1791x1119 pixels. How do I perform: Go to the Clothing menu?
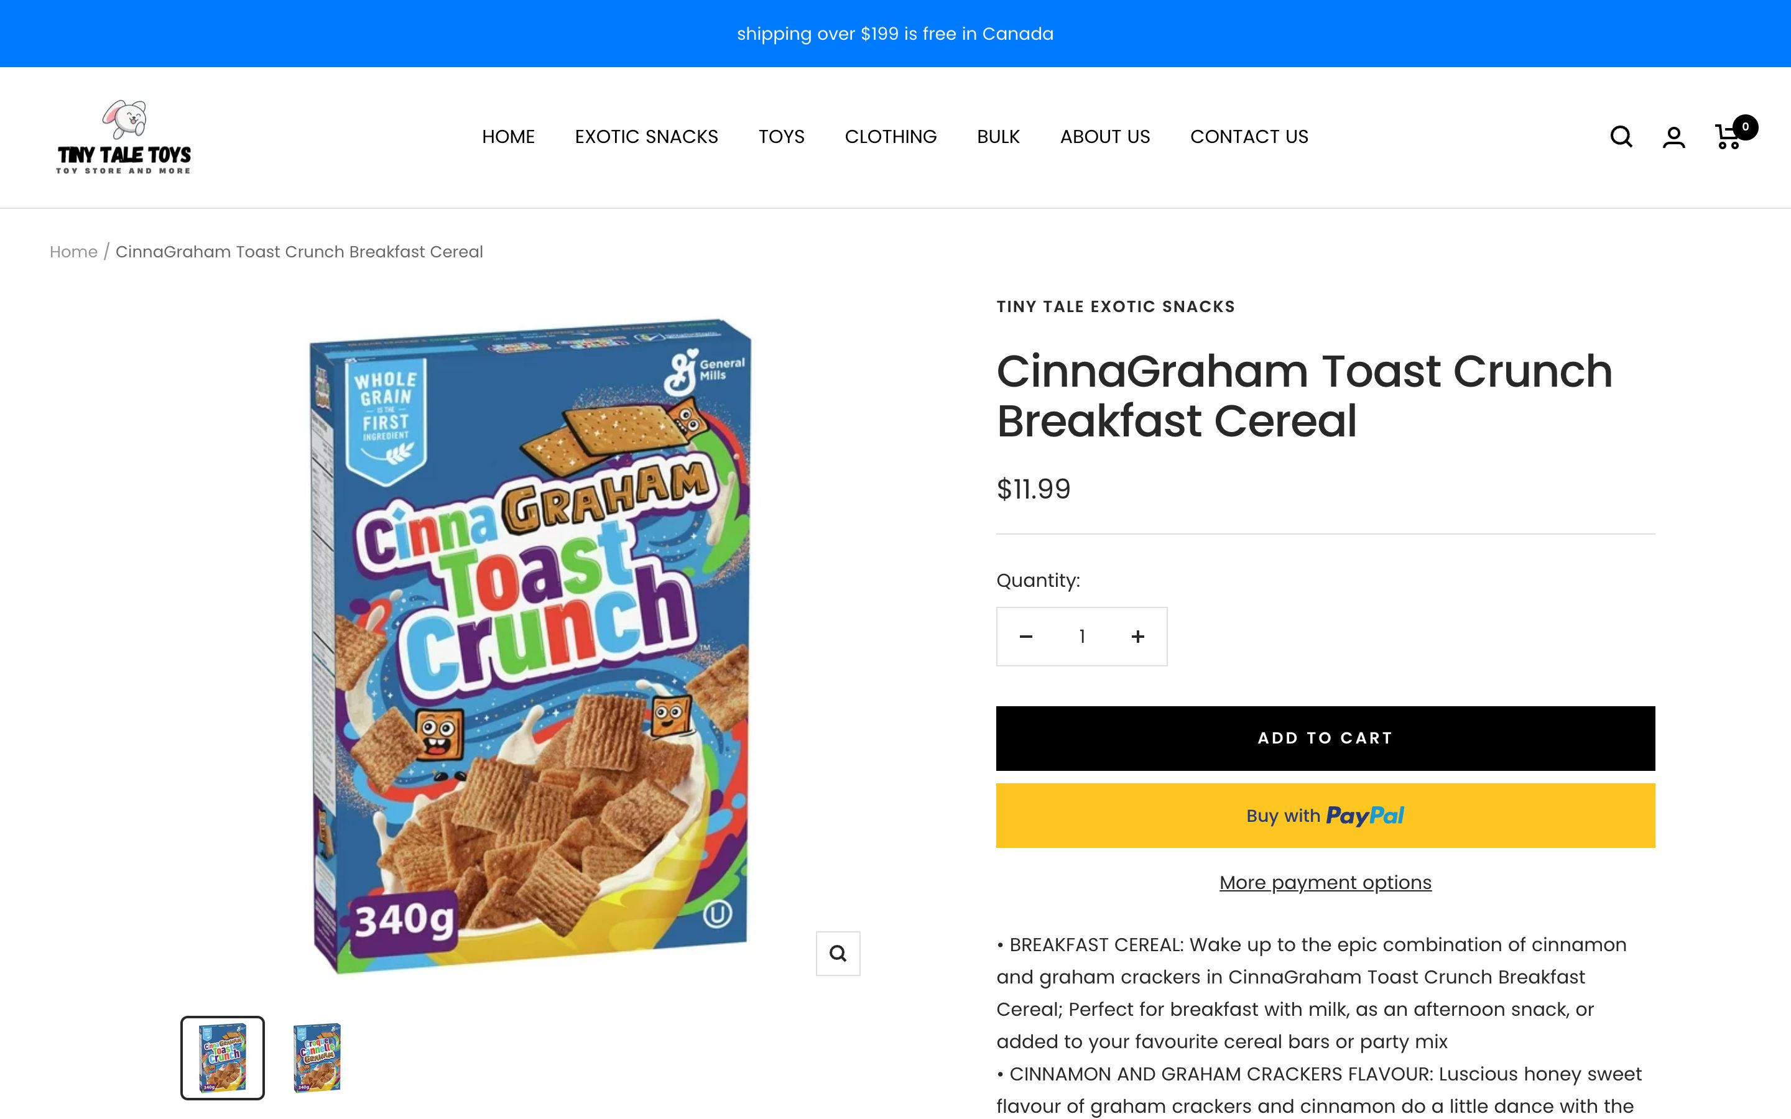[891, 137]
